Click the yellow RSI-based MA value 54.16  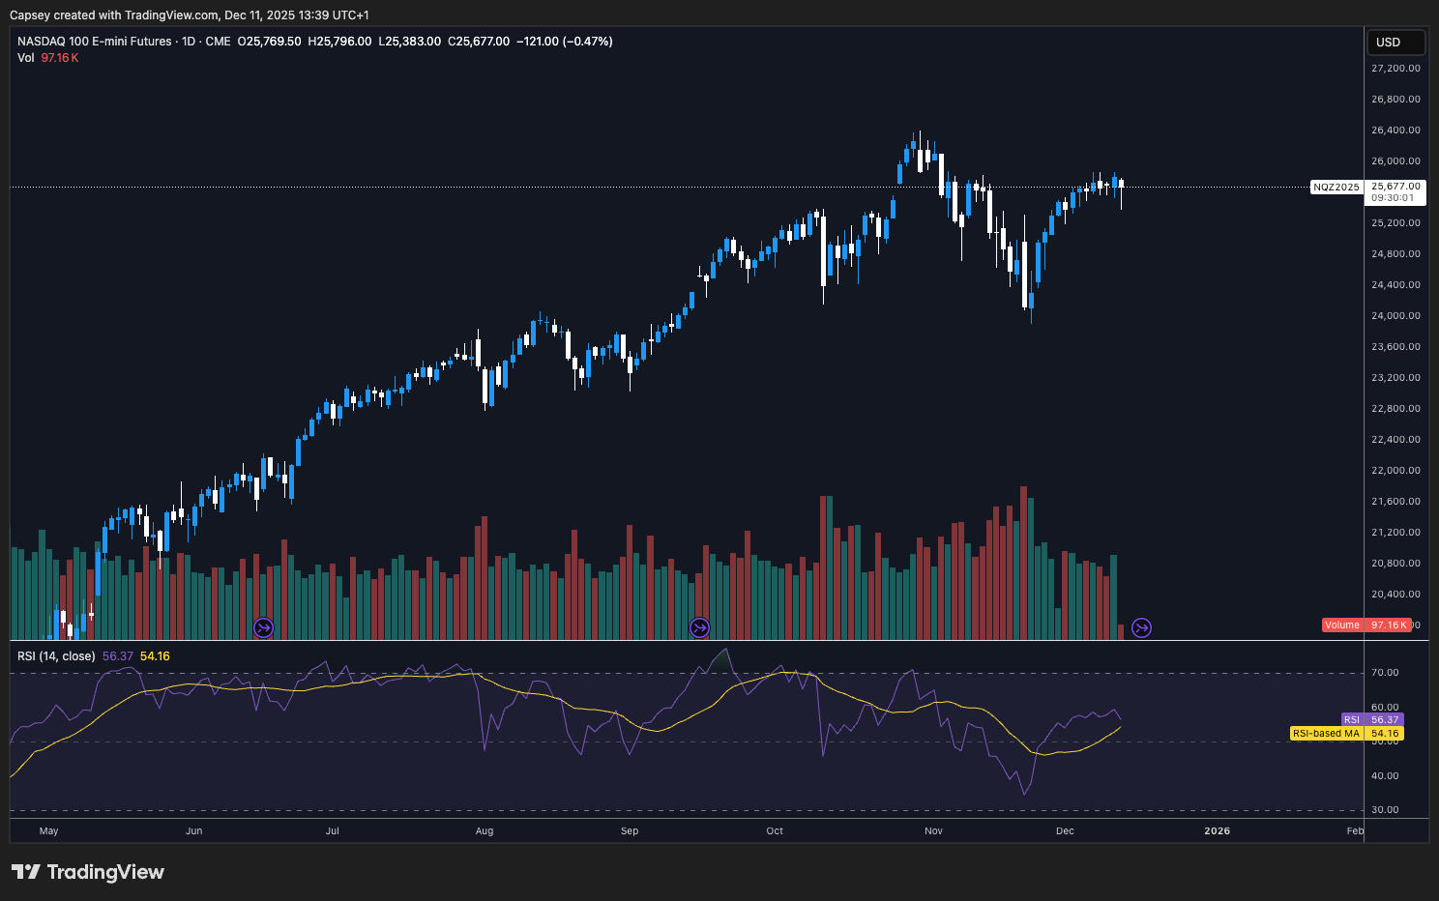tap(153, 655)
